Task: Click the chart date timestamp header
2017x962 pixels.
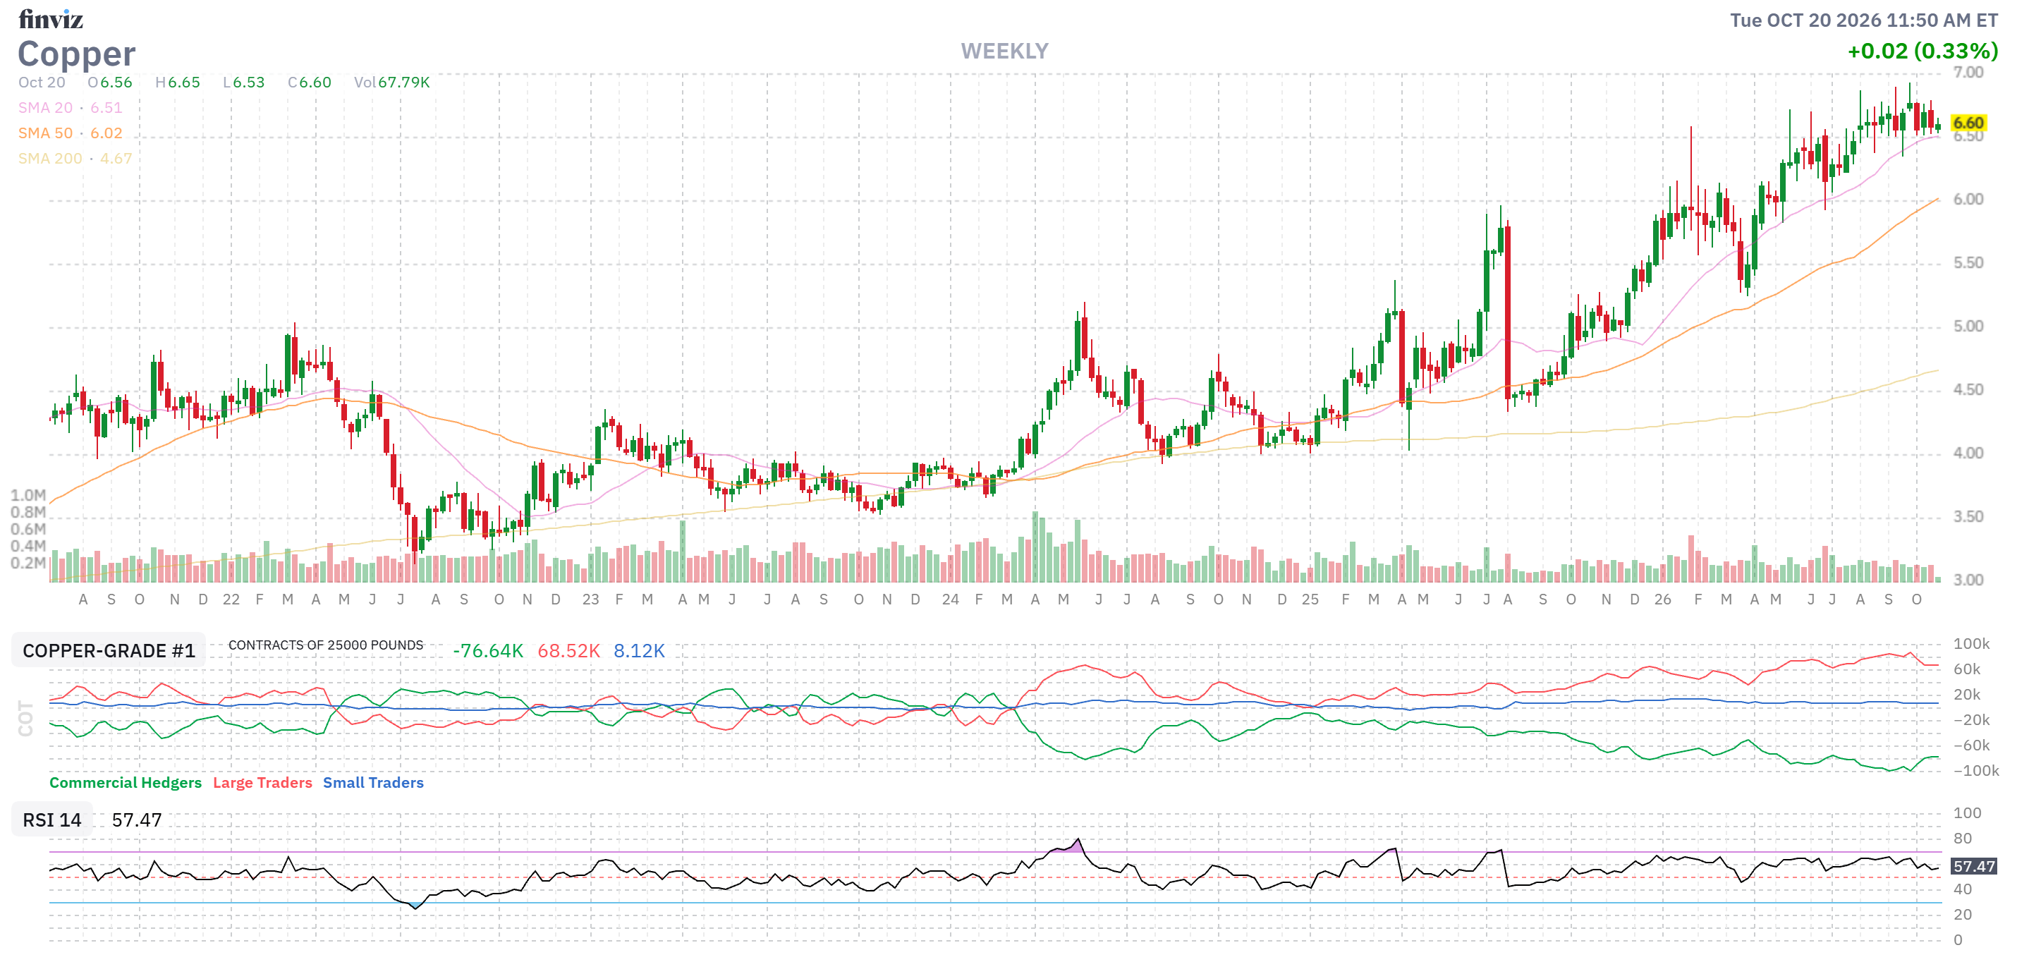Action: click(x=1863, y=21)
